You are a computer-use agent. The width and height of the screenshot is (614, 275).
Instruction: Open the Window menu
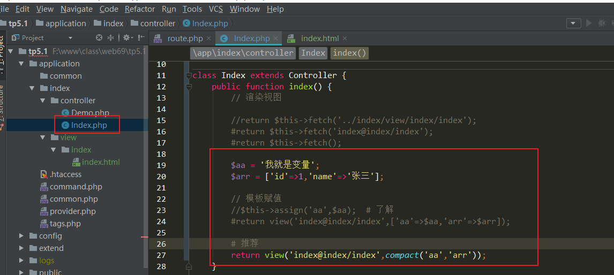click(245, 9)
